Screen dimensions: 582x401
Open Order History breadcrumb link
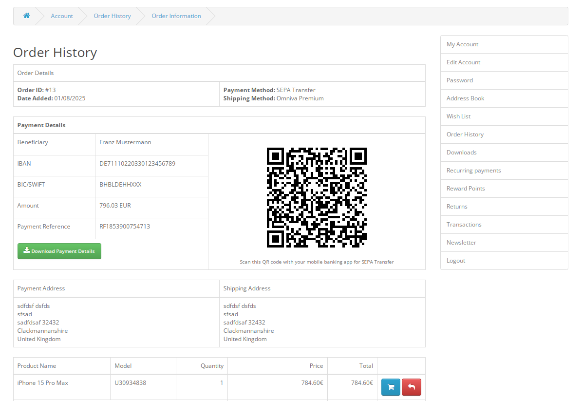coord(112,16)
